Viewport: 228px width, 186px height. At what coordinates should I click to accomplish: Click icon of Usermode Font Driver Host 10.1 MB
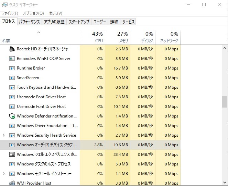click(12, 107)
